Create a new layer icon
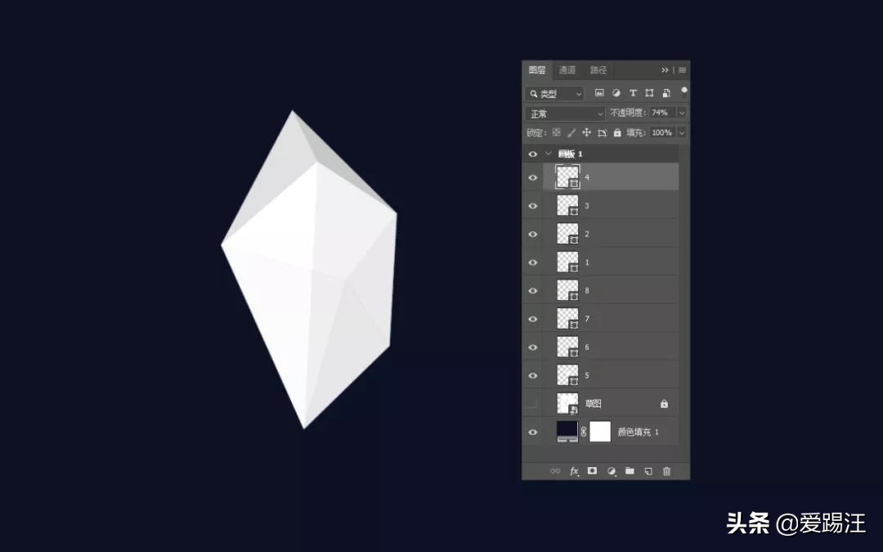This screenshot has height=552, width=883. pyautogui.click(x=648, y=471)
